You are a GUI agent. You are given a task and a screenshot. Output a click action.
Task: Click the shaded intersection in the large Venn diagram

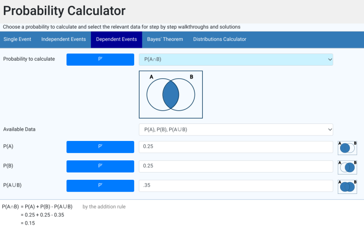point(171,95)
